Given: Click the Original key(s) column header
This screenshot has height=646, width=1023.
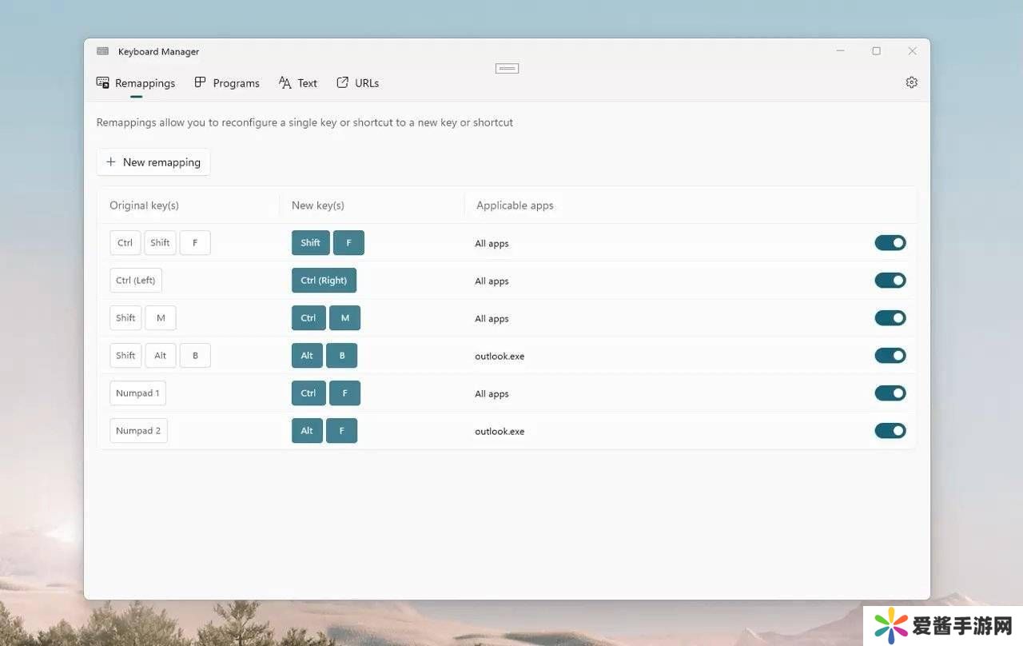Looking at the screenshot, I should 144,205.
